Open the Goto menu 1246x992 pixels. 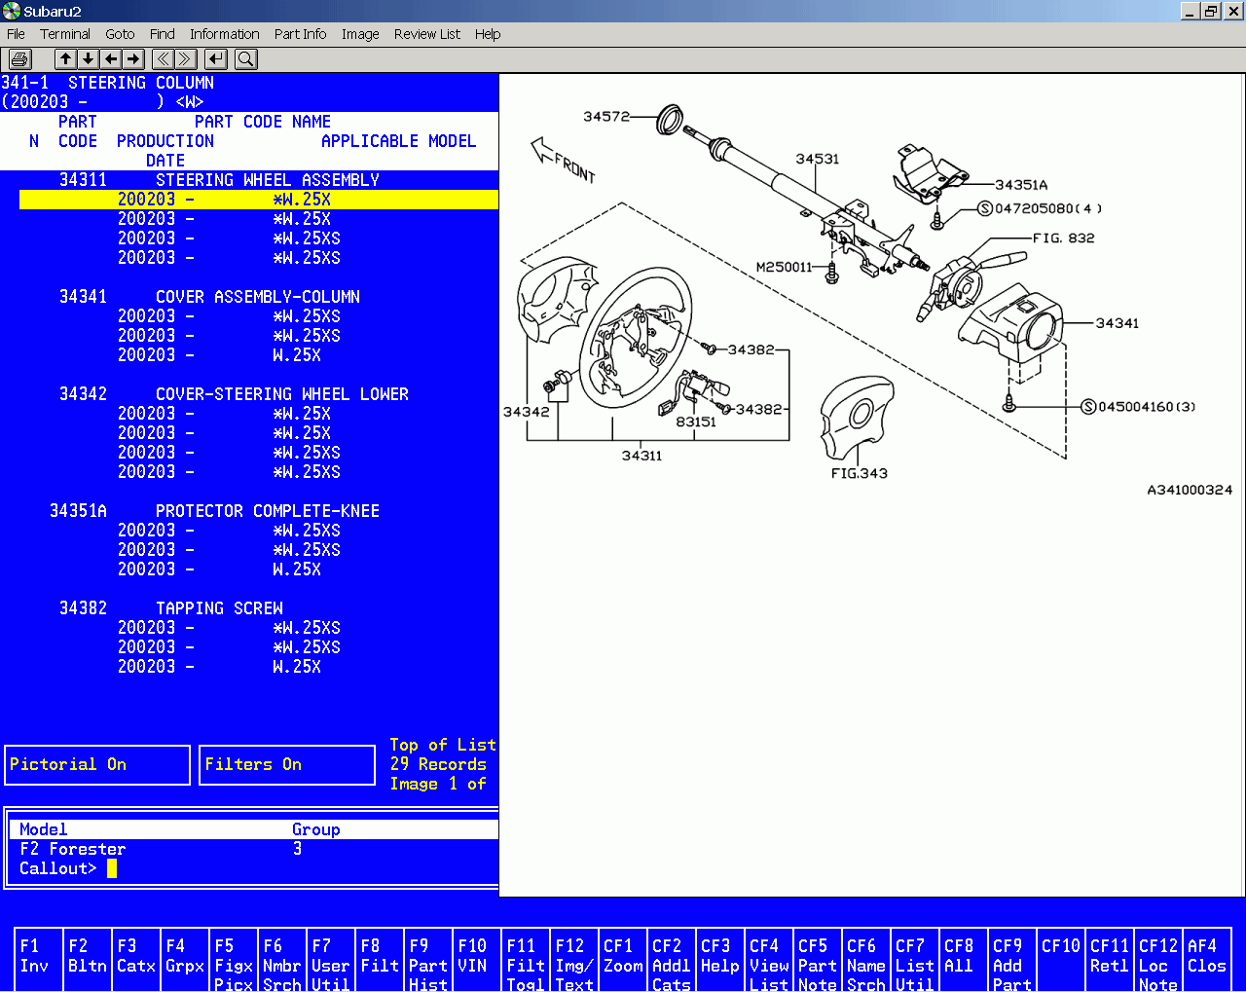tap(120, 34)
